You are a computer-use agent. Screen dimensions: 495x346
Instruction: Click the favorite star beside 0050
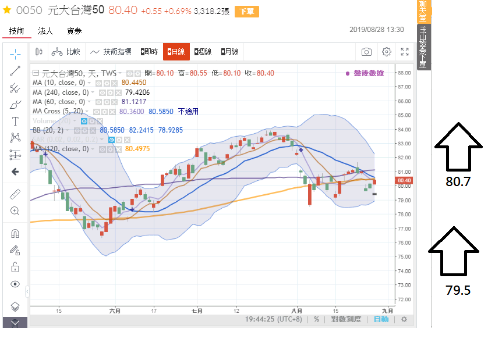coord(7,10)
